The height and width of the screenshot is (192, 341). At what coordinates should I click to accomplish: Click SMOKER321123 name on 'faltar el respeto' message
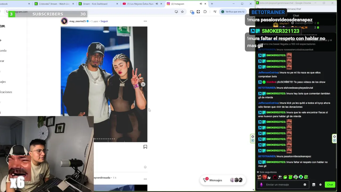click(276, 162)
